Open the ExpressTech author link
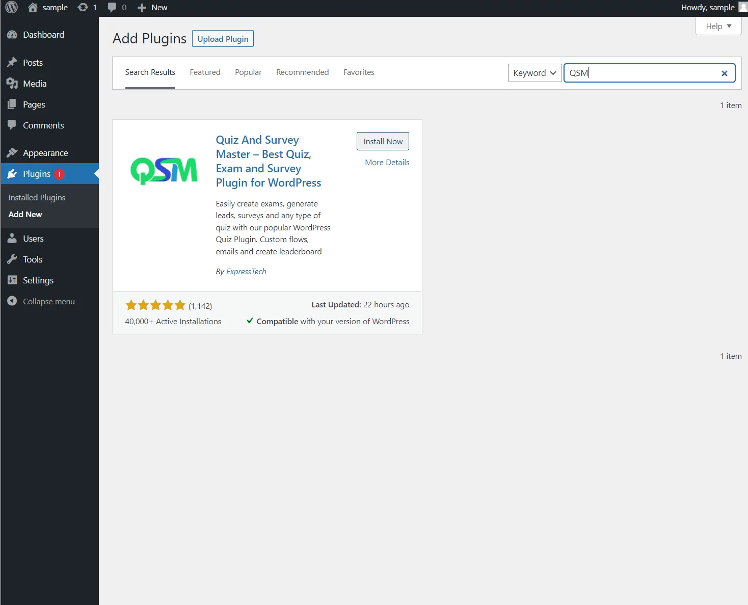Viewport: 748px width, 605px height. coord(246,272)
